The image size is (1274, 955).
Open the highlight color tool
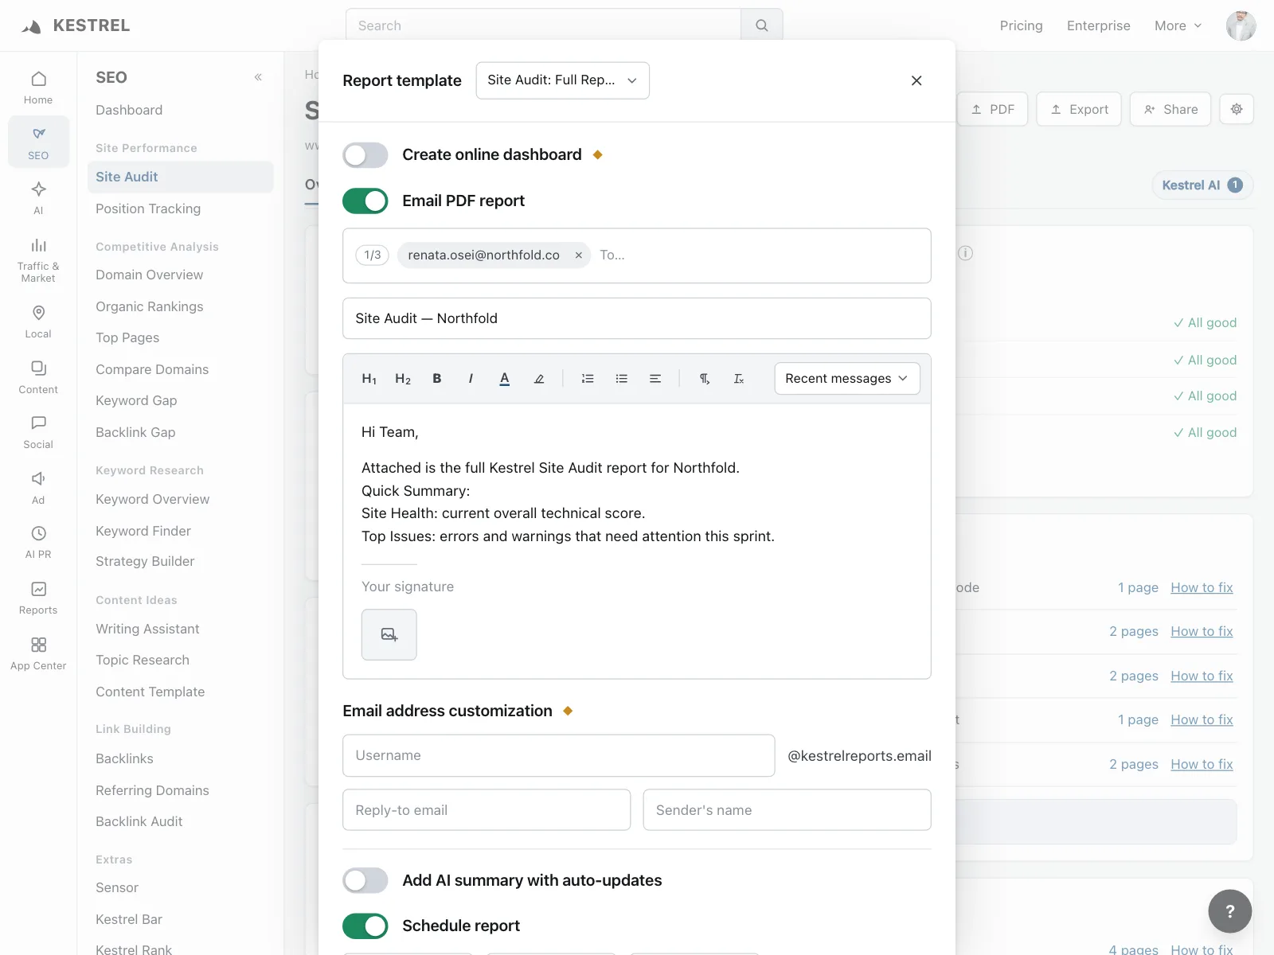(539, 379)
